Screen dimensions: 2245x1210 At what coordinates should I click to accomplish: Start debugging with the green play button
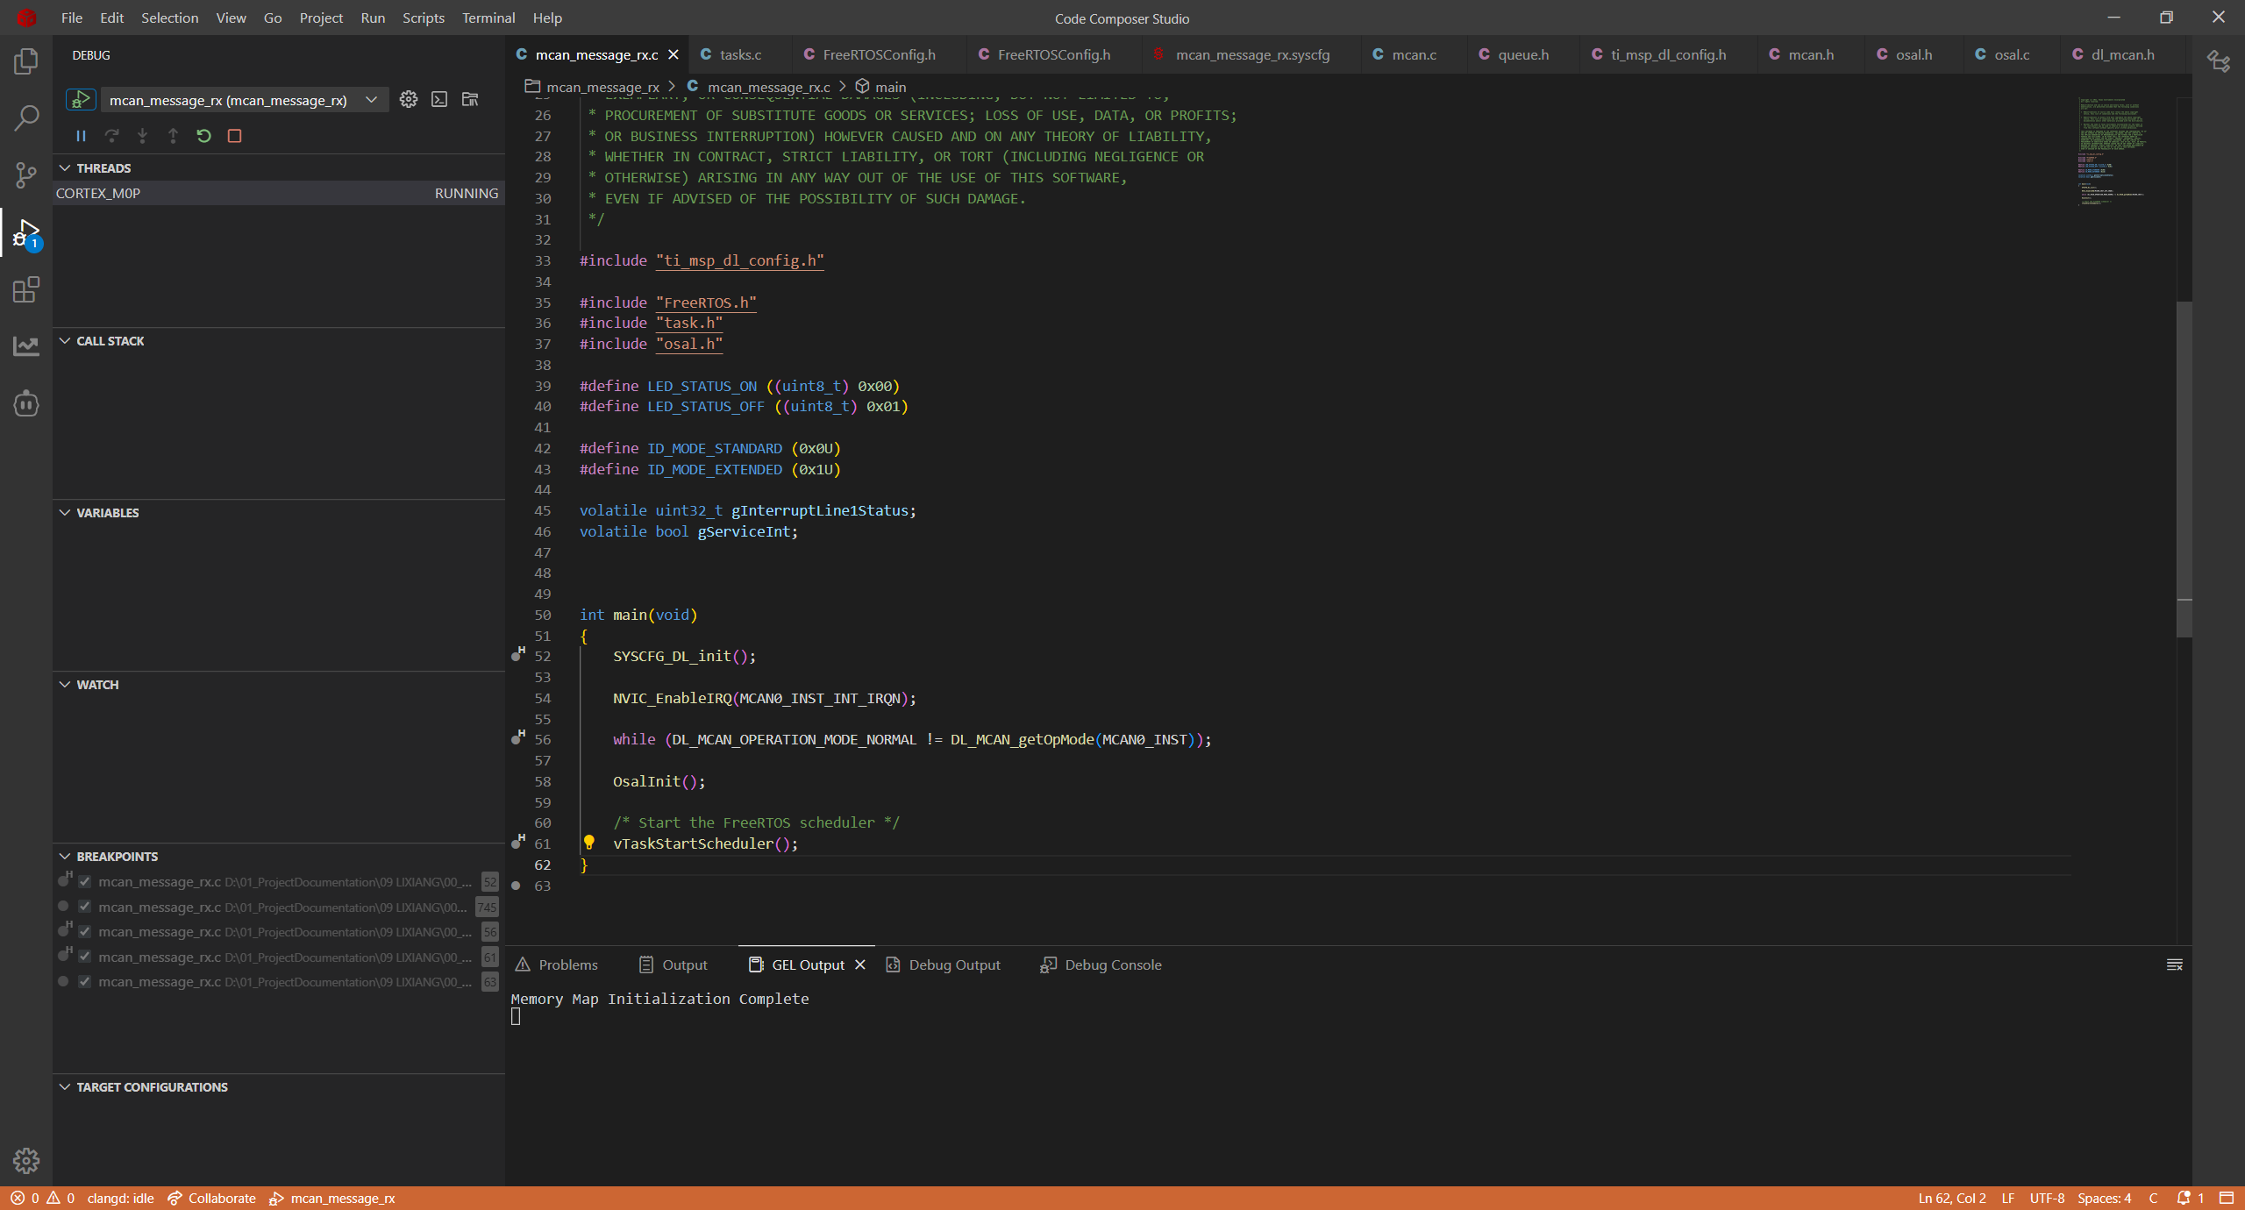click(x=81, y=100)
